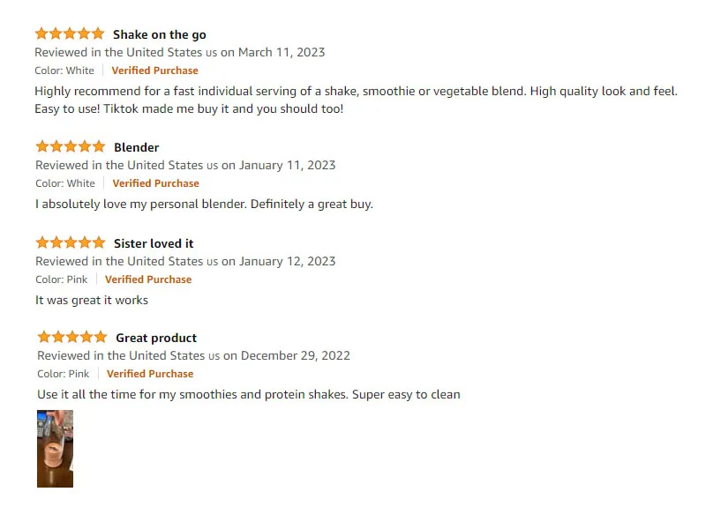Image resolution: width=706 pixels, height=529 pixels.
Task: Click the stars on 'Sister loved it' review
Action: point(71,243)
